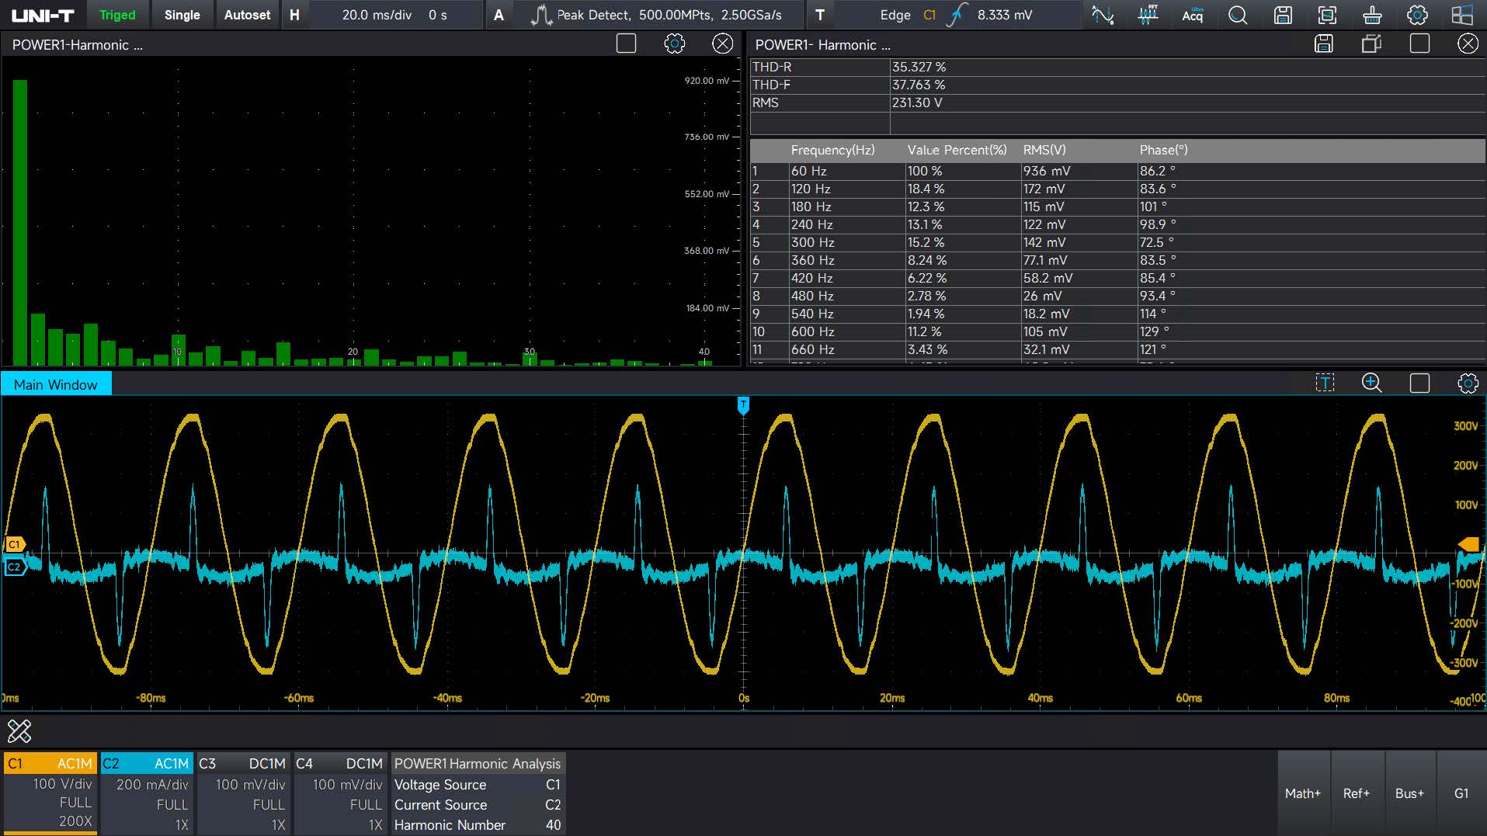Change the C4 100 mV/div scale
Viewport: 1487px width, 836px height.
tap(347, 785)
